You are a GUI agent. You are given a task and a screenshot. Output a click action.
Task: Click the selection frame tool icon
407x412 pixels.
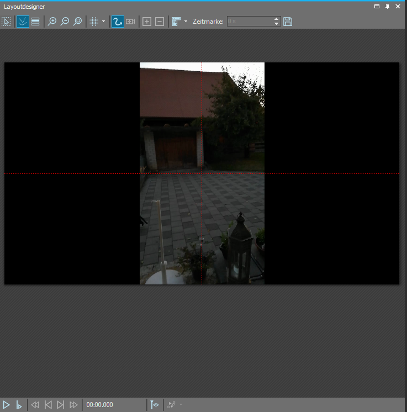click(7, 22)
